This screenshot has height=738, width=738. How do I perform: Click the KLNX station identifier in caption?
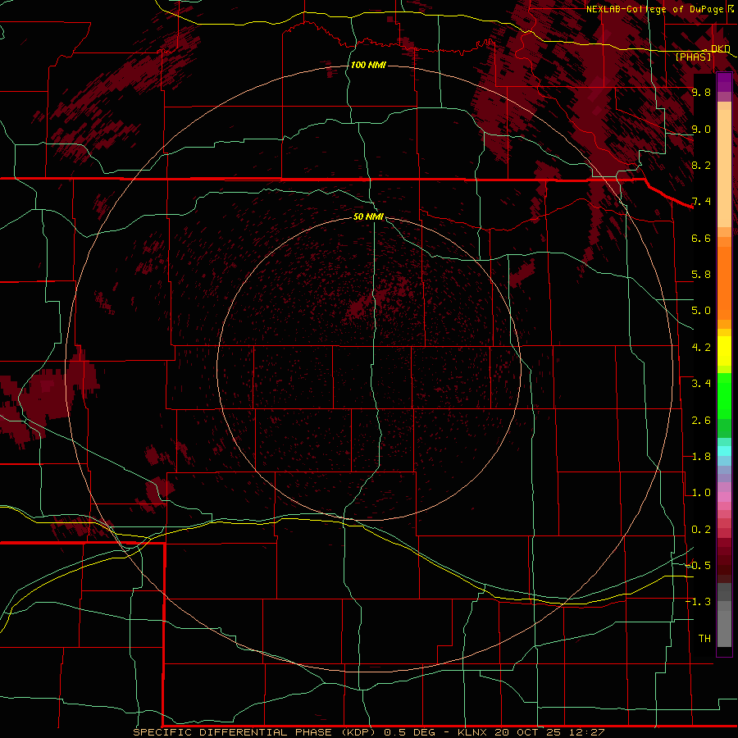pyautogui.click(x=474, y=732)
